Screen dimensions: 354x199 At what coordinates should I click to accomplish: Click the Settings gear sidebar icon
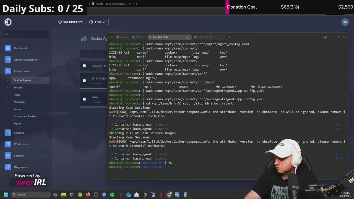coord(8,156)
